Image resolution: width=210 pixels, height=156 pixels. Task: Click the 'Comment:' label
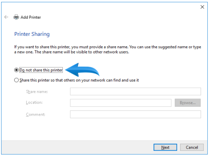pos(35,115)
